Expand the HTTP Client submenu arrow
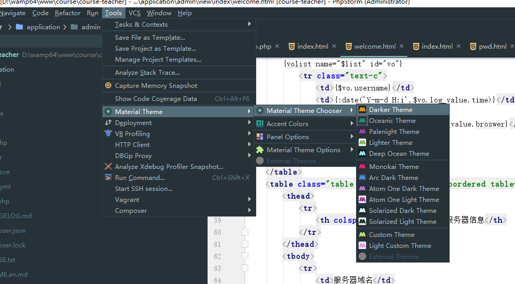Image resolution: width=515 pixels, height=284 pixels. click(x=249, y=144)
